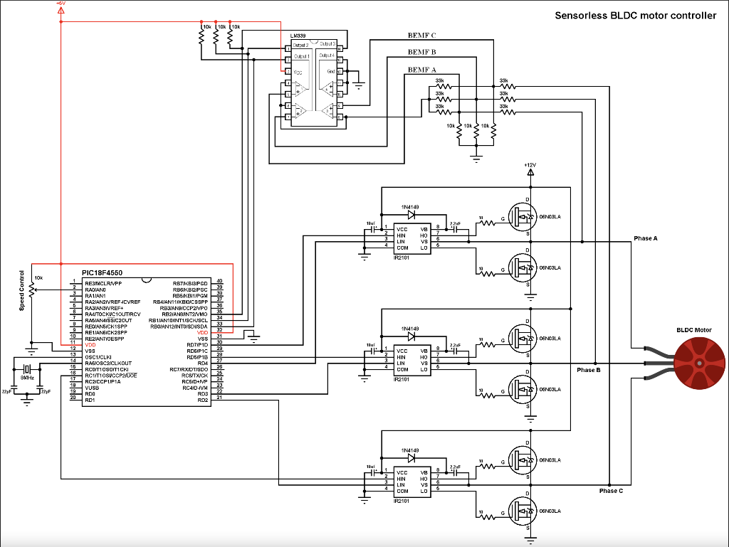Screen dimensions: 729x547
Task: Select the Phase A high-side MOSFET
Action: tap(522, 217)
